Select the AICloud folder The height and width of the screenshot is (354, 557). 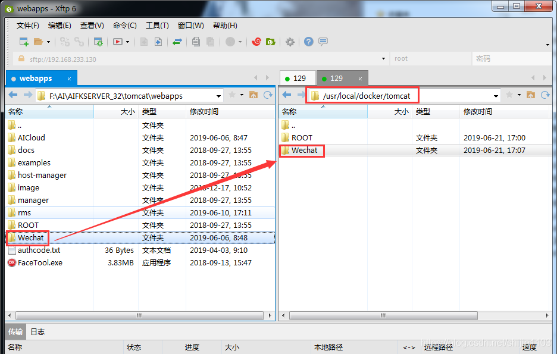32,137
